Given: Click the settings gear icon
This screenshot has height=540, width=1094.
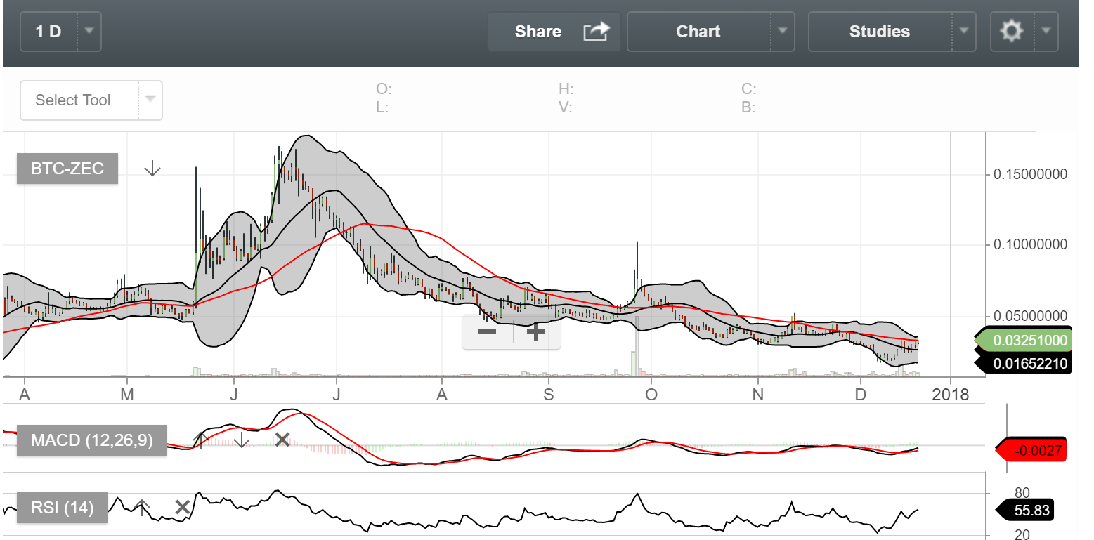Looking at the screenshot, I should coord(1012,31).
